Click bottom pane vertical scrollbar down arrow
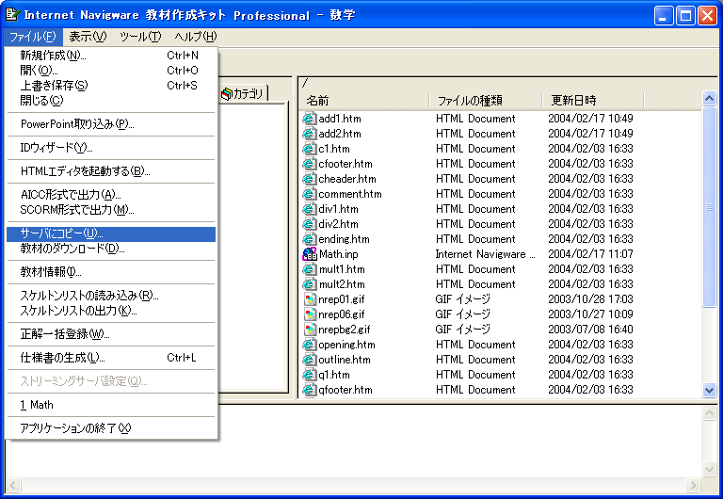 [709, 470]
